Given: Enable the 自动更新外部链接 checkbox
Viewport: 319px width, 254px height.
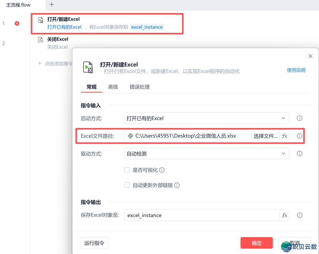Looking at the screenshot, I should click(127, 185).
